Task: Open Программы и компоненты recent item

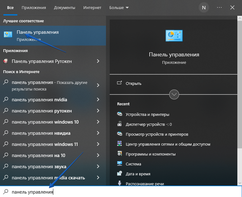Action: coord(150,154)
